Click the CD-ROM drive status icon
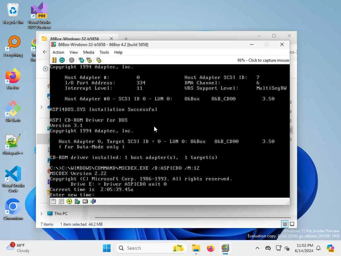The image size is (341, 256). point(69,201)
